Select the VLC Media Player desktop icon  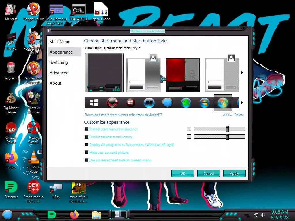(33, 162)
